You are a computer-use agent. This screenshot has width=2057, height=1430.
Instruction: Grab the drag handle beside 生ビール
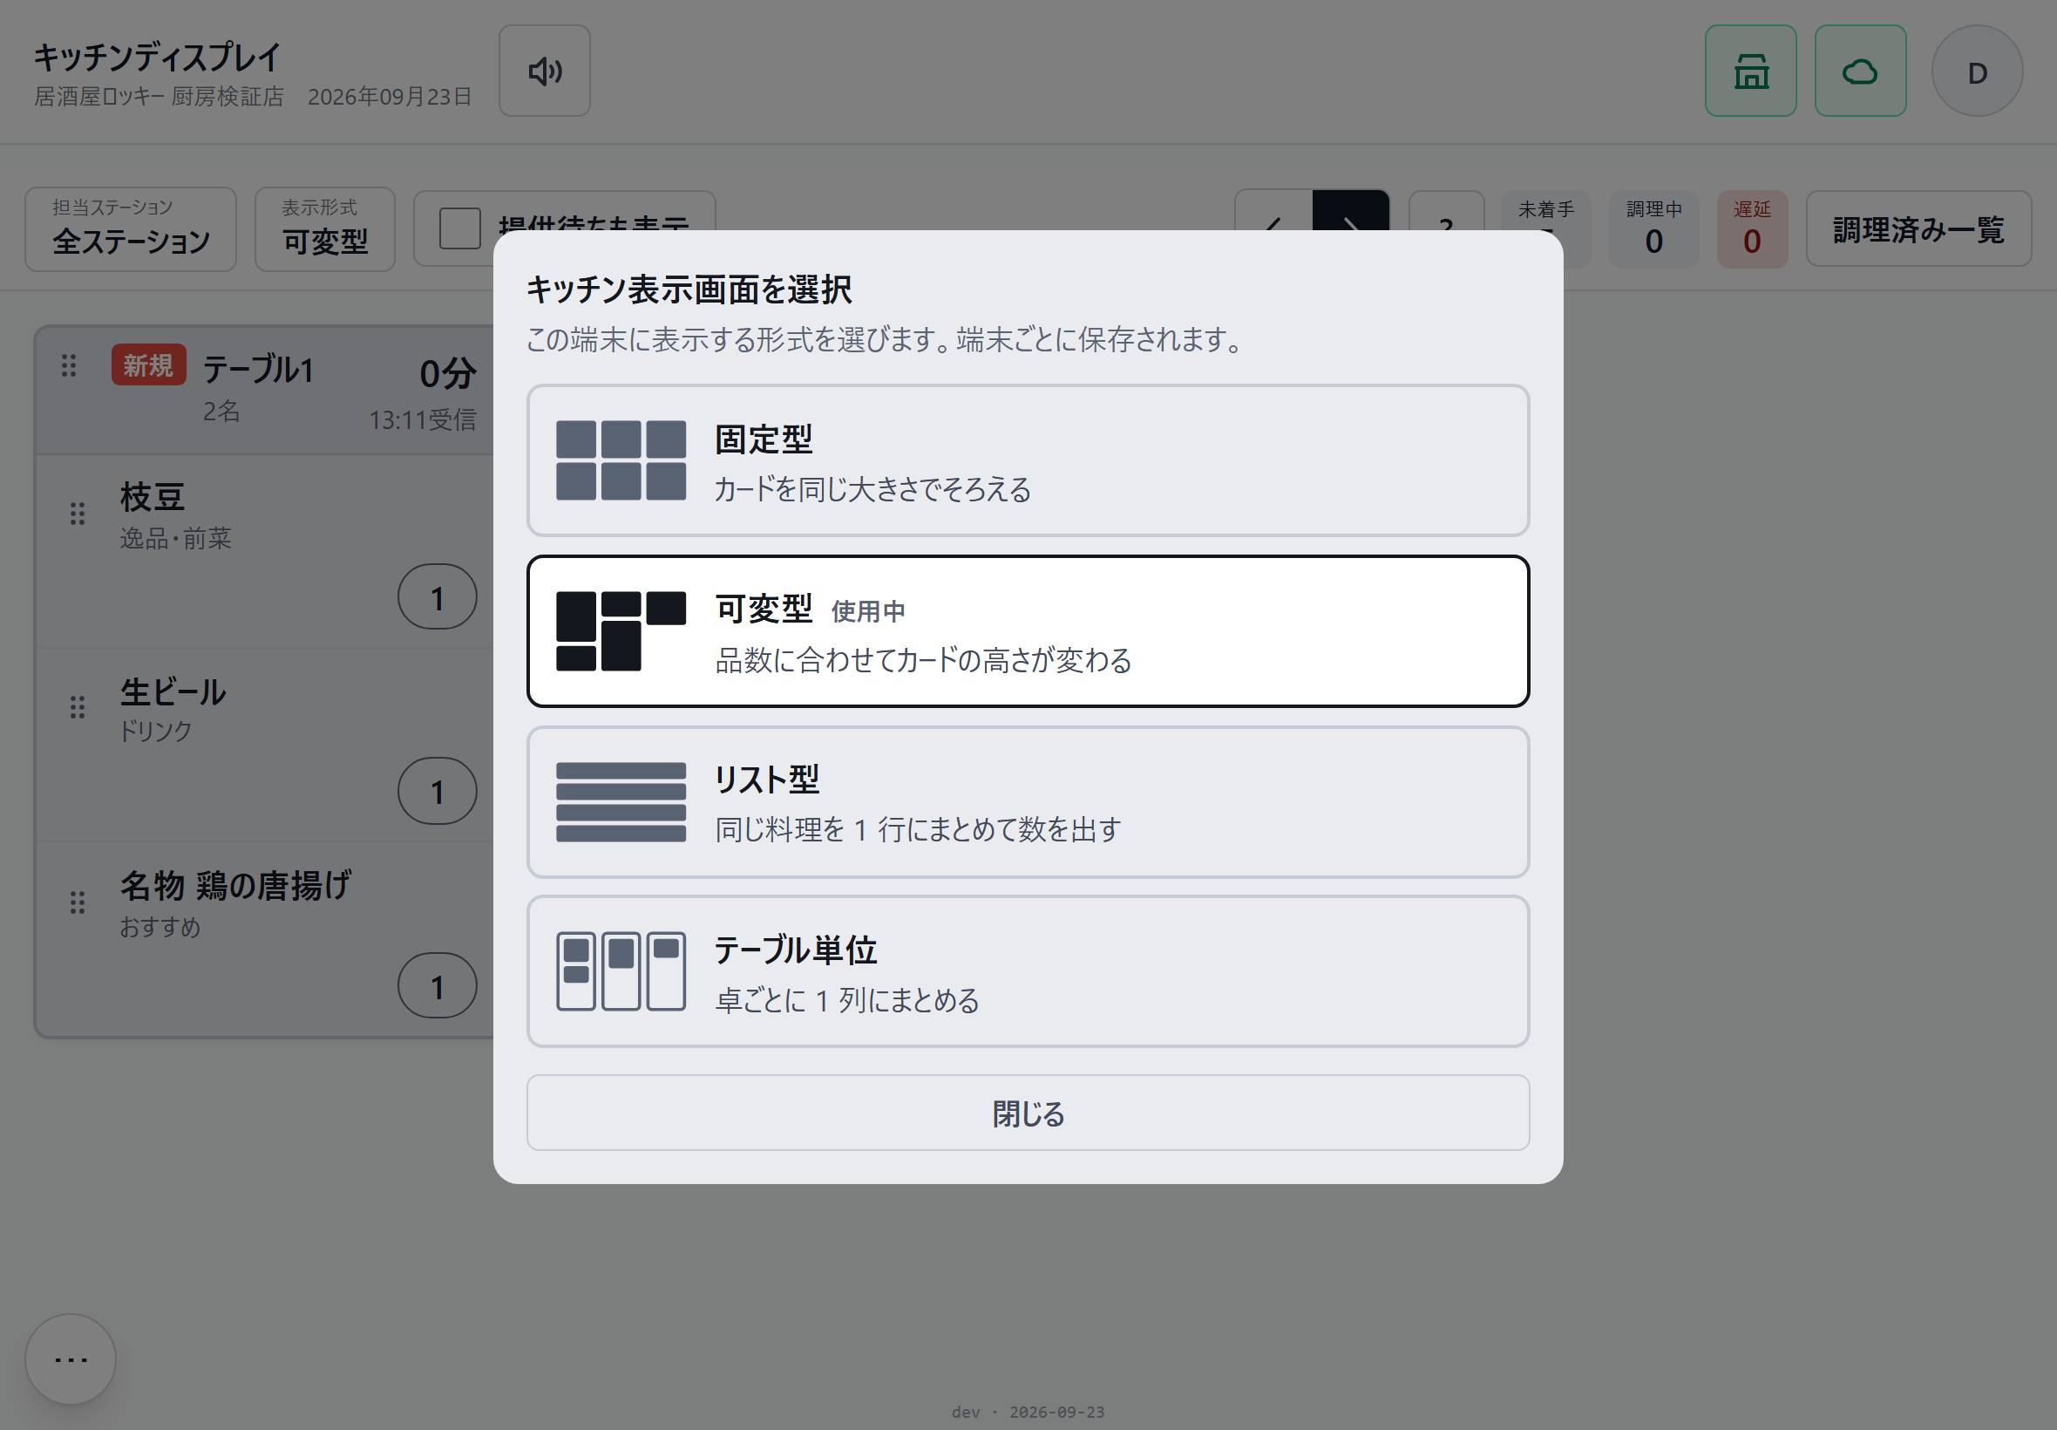point(78,708)
